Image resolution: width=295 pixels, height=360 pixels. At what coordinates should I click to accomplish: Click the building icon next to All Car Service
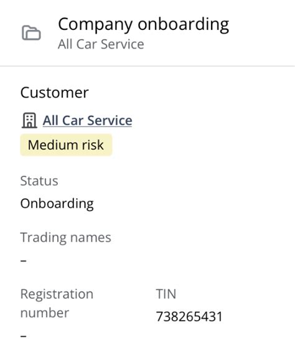(x=29, y=120)
